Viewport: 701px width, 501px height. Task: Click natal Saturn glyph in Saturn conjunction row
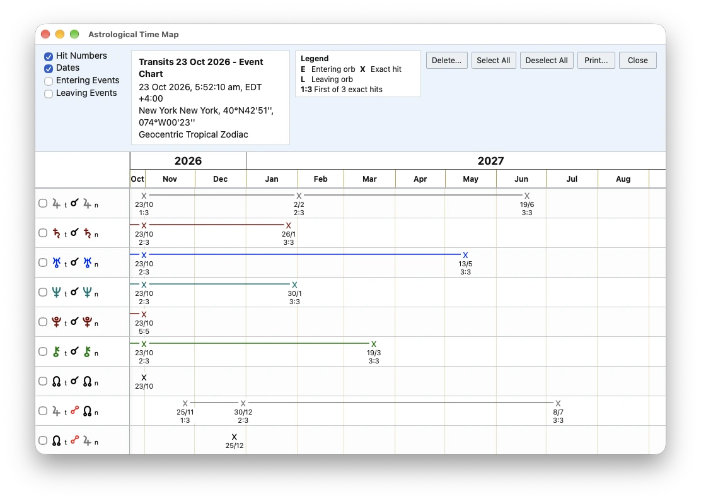tap(87, 233)
